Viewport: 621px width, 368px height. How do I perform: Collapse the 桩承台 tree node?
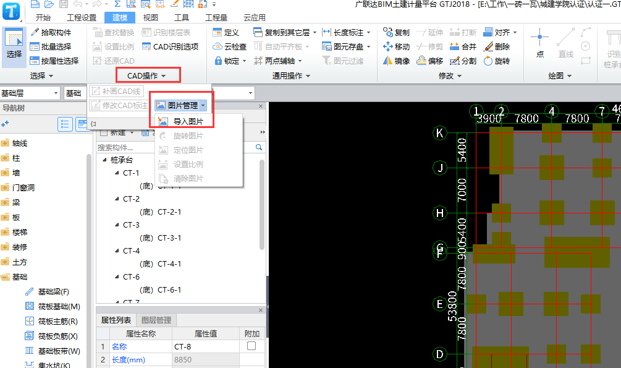tap(104, 160)
